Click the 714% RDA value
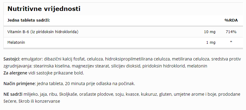The height and width of the screenshot is (110, 246). pos(231,32)
